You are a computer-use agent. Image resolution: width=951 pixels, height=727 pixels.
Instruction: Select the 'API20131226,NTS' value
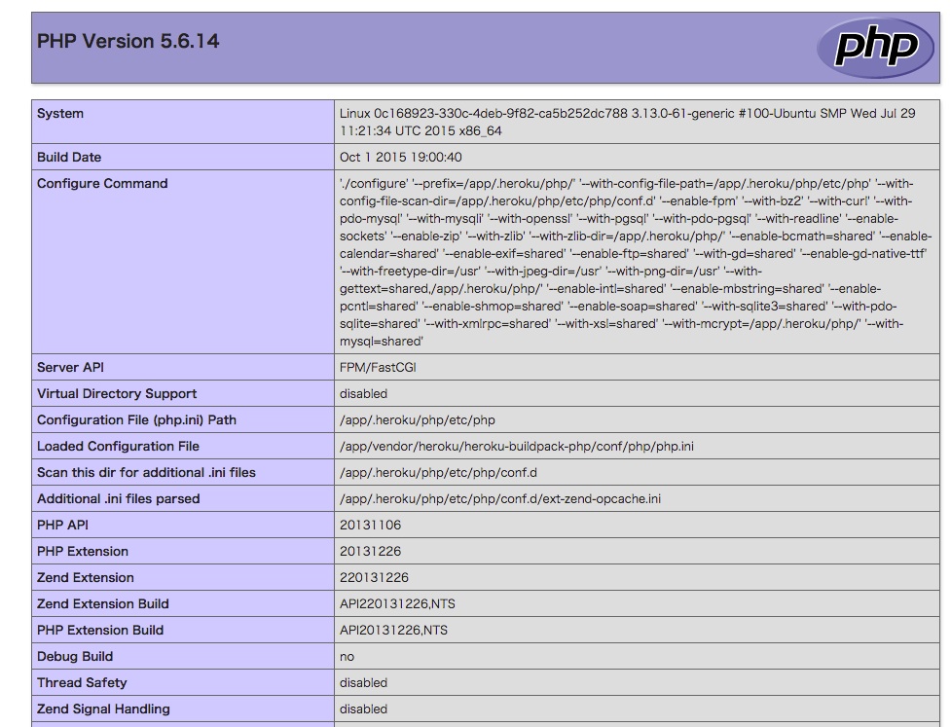coord(393,630)
